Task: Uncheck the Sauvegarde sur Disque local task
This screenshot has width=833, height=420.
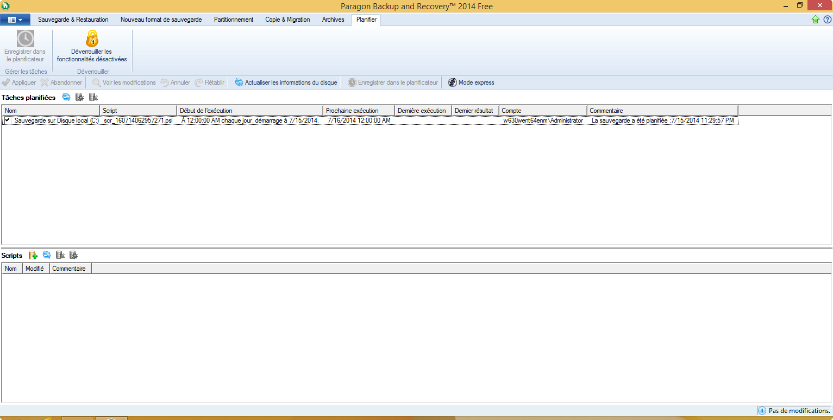Action: (x=8, y=120)
